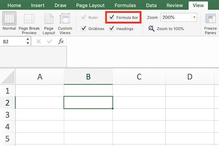Open the Zoom percentage dropdown arrow
219x146 pixels.
pyautogui.click(x=194, y=17)
